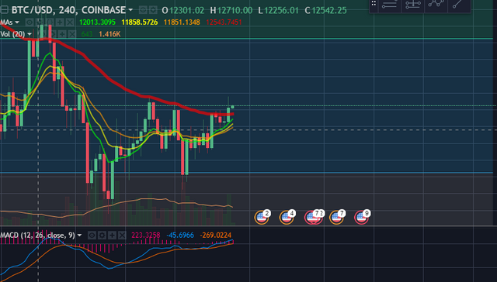
Task: Open the economic event marker labeled 4
Action: 287,217
